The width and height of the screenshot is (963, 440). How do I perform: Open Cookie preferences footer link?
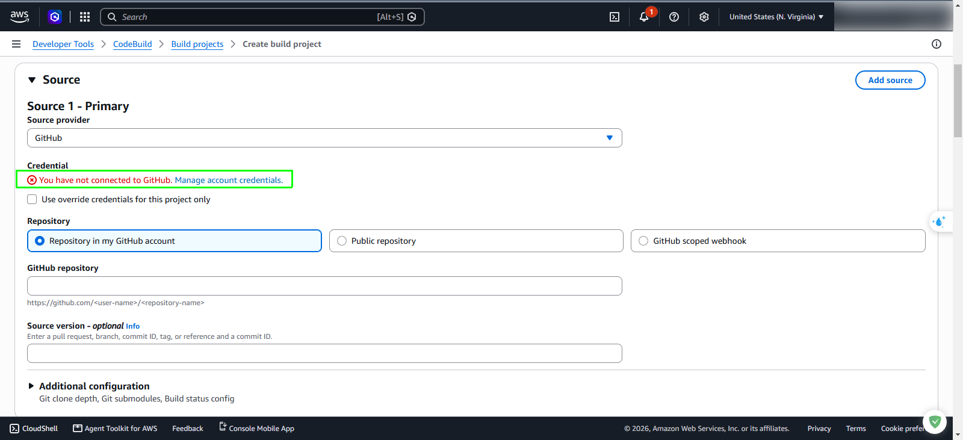point(903,429)
